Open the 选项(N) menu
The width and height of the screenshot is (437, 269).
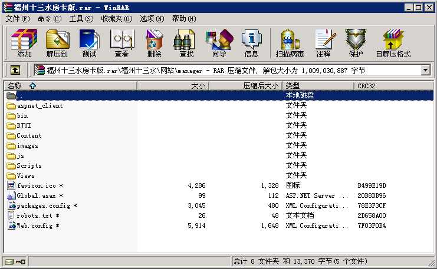tap(152, 19)
